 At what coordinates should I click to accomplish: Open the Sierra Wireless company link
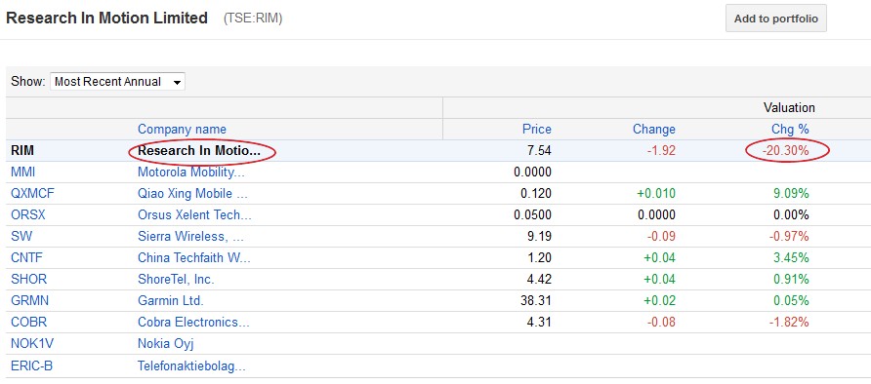[190, 237]
